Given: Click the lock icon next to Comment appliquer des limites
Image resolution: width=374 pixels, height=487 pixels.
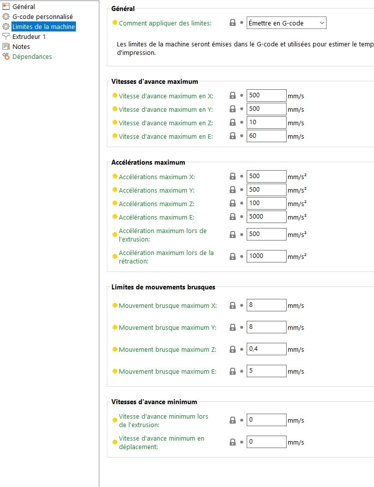Looking at the screenshot, I should (x=232, y=22).
